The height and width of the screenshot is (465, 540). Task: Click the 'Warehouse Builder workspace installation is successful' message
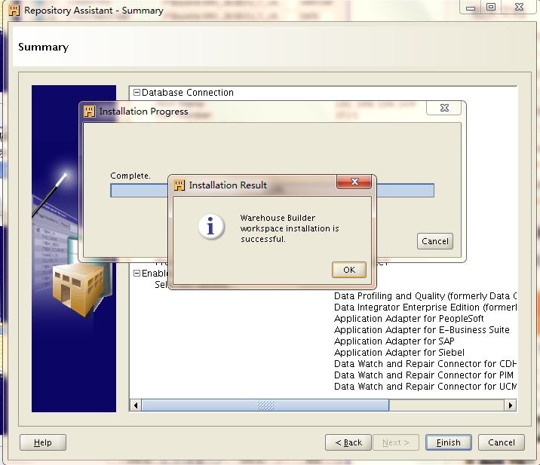pos(290,228)
